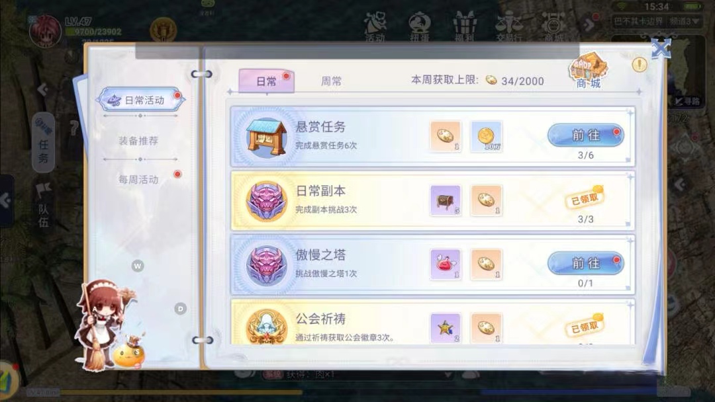
Task: Collapse the left side panel arrow
Action: pyautogui.click(x=6, y=200)
